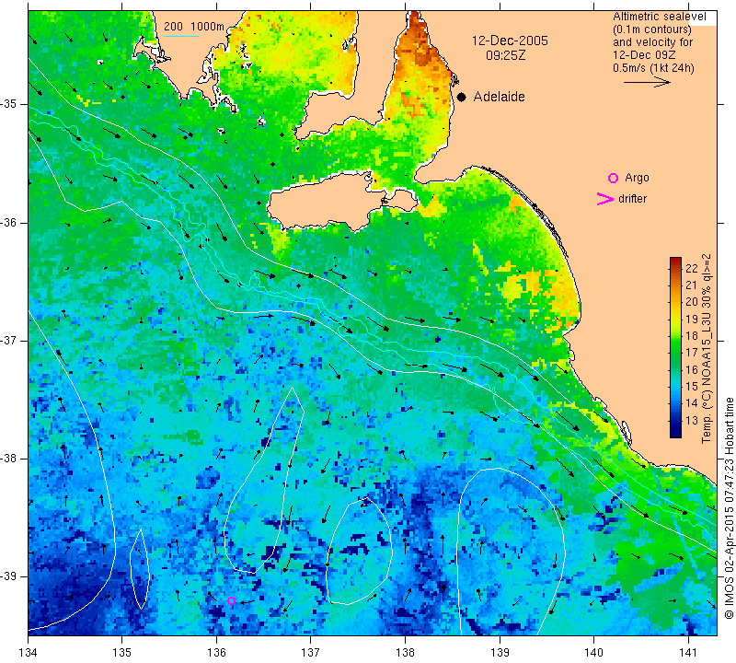Click the longitude label 134
The height and width of the screenshot is (663, 736).
[29, 653]
